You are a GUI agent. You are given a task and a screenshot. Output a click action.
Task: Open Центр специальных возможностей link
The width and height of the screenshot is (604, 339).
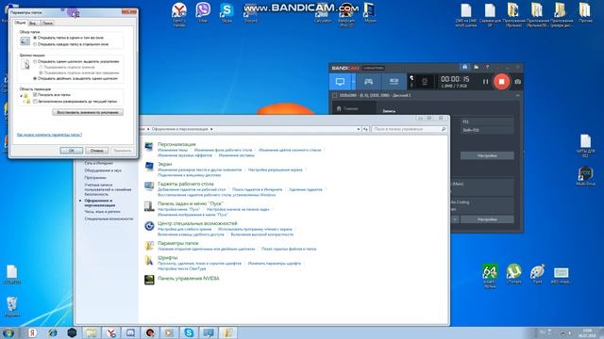(197, 223)
